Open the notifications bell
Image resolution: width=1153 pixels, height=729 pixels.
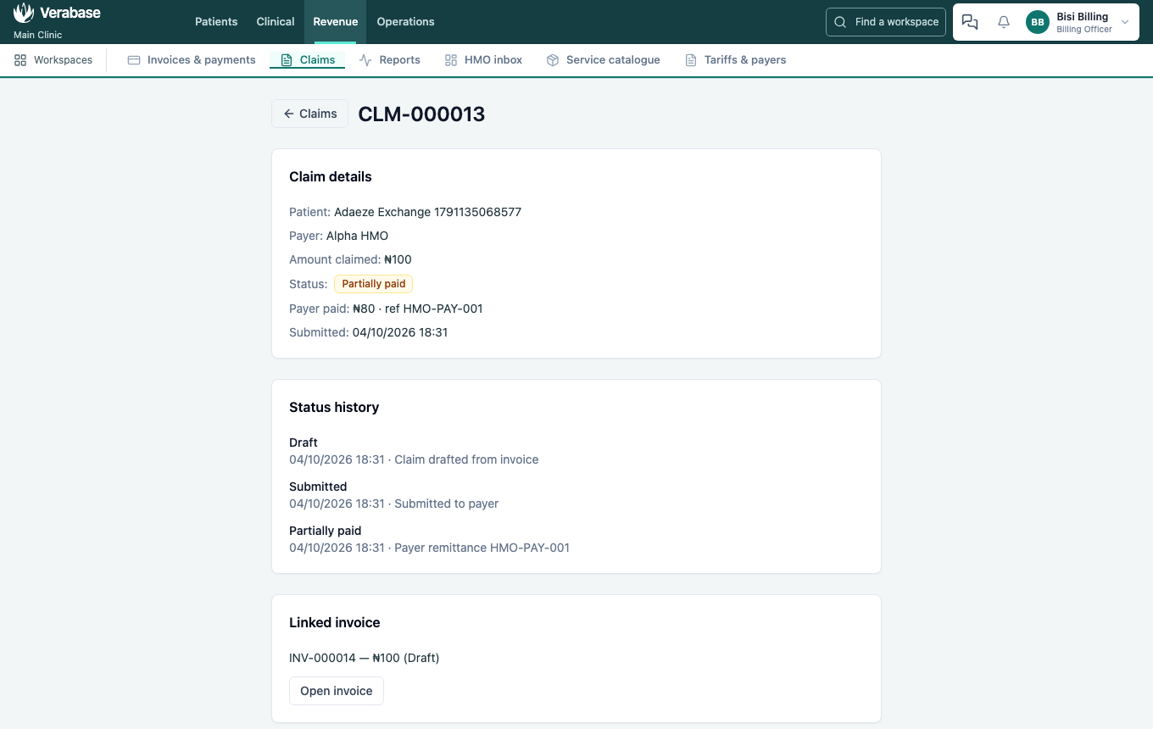pyautogui.click(x=1004, y=22)
